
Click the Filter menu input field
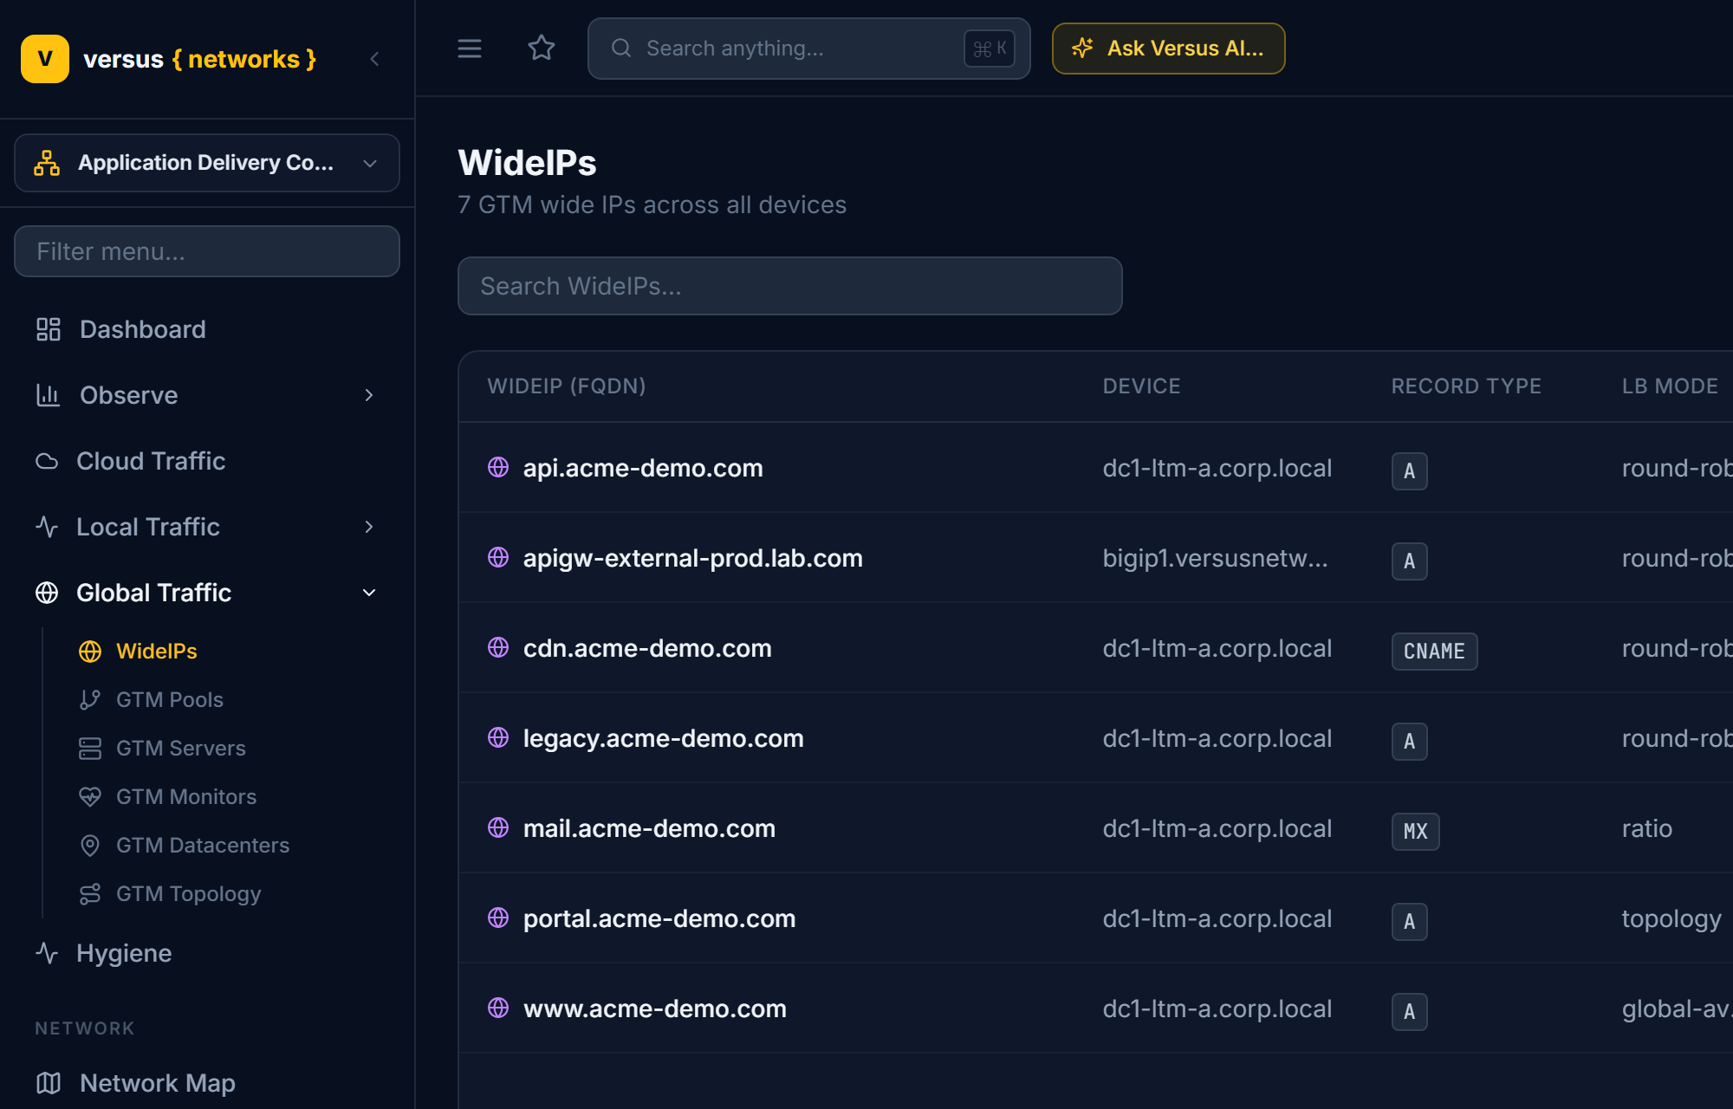(207, 251)
